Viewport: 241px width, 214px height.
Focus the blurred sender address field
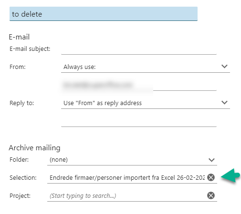(x=139, y=85)
